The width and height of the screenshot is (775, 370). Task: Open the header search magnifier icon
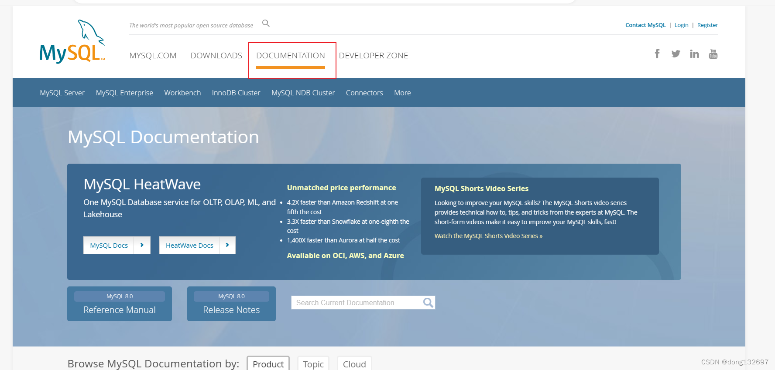point(266,24)
